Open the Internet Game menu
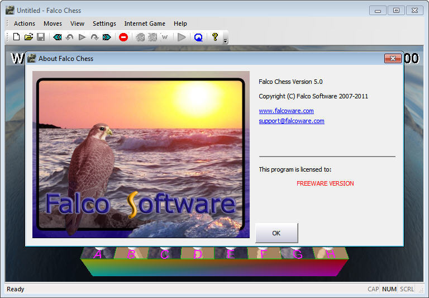429x298 pixels. (145, 23)
